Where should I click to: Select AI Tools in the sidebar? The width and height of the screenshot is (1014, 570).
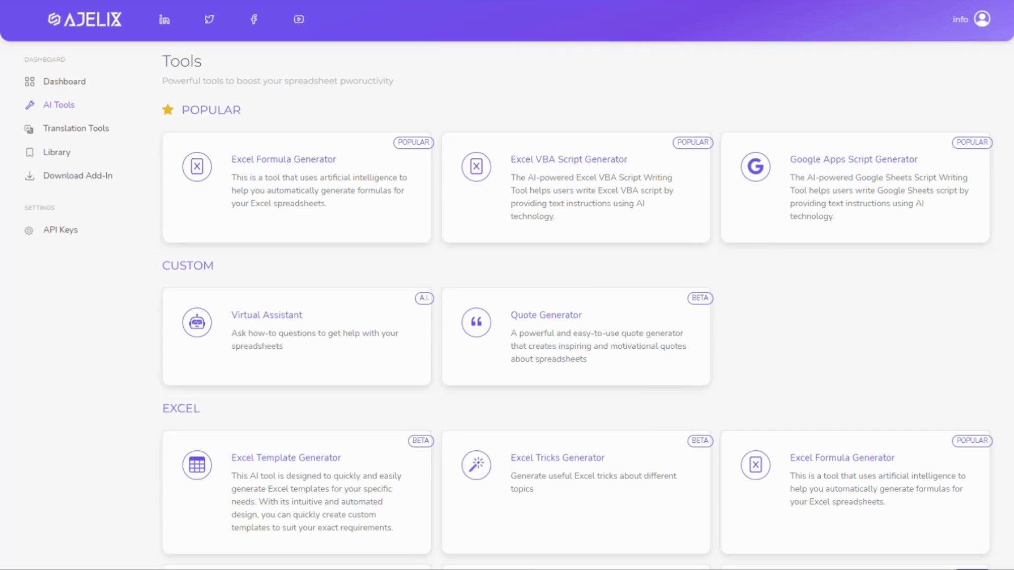click(59, 105)
